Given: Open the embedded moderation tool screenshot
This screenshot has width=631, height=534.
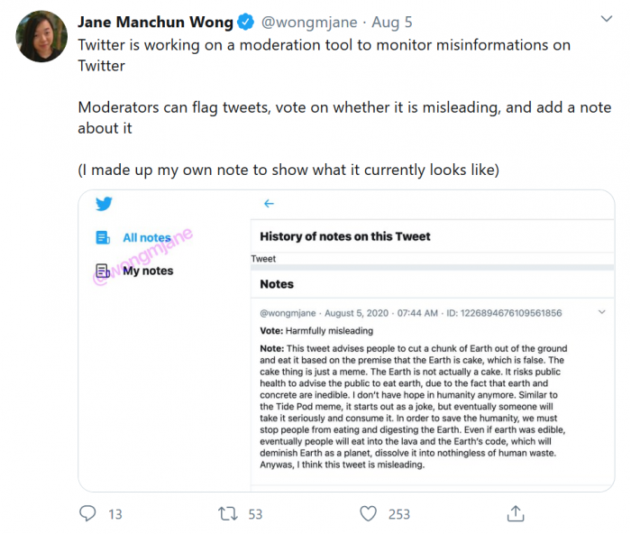Looking at the screenshot, I should [x=346, y=340].
